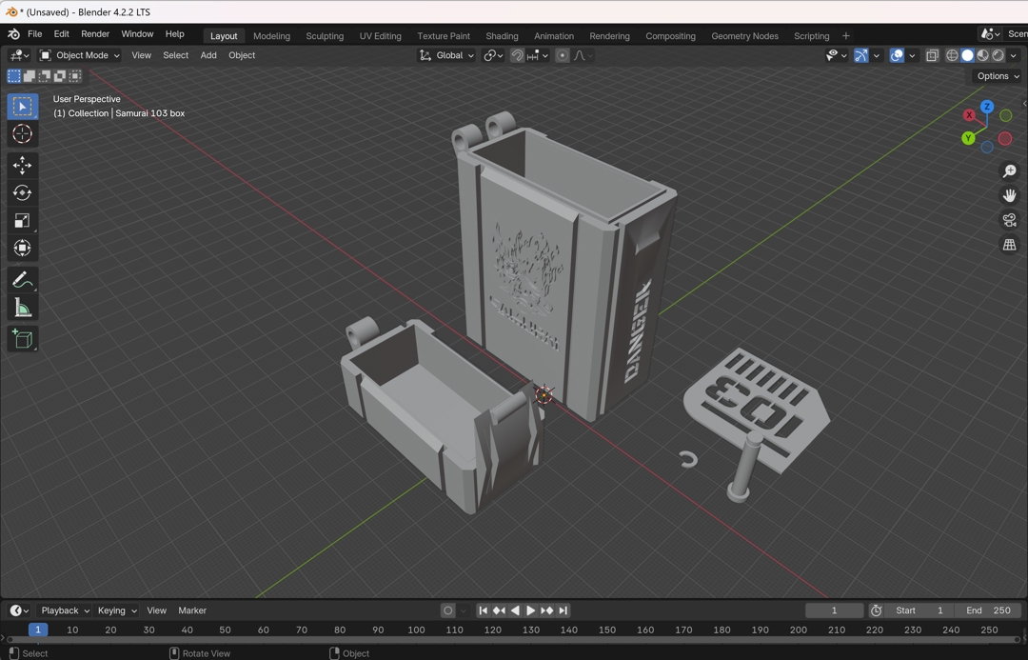This screenshot has width=1028, height=660.
Task: Open the Object Mode dropdown
Action: [80, 55]
